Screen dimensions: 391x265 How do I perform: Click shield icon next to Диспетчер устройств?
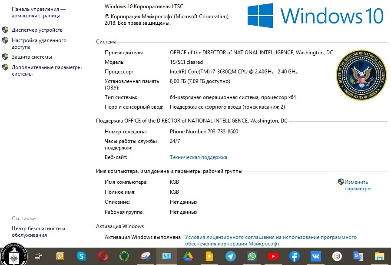tap(5, 30)
